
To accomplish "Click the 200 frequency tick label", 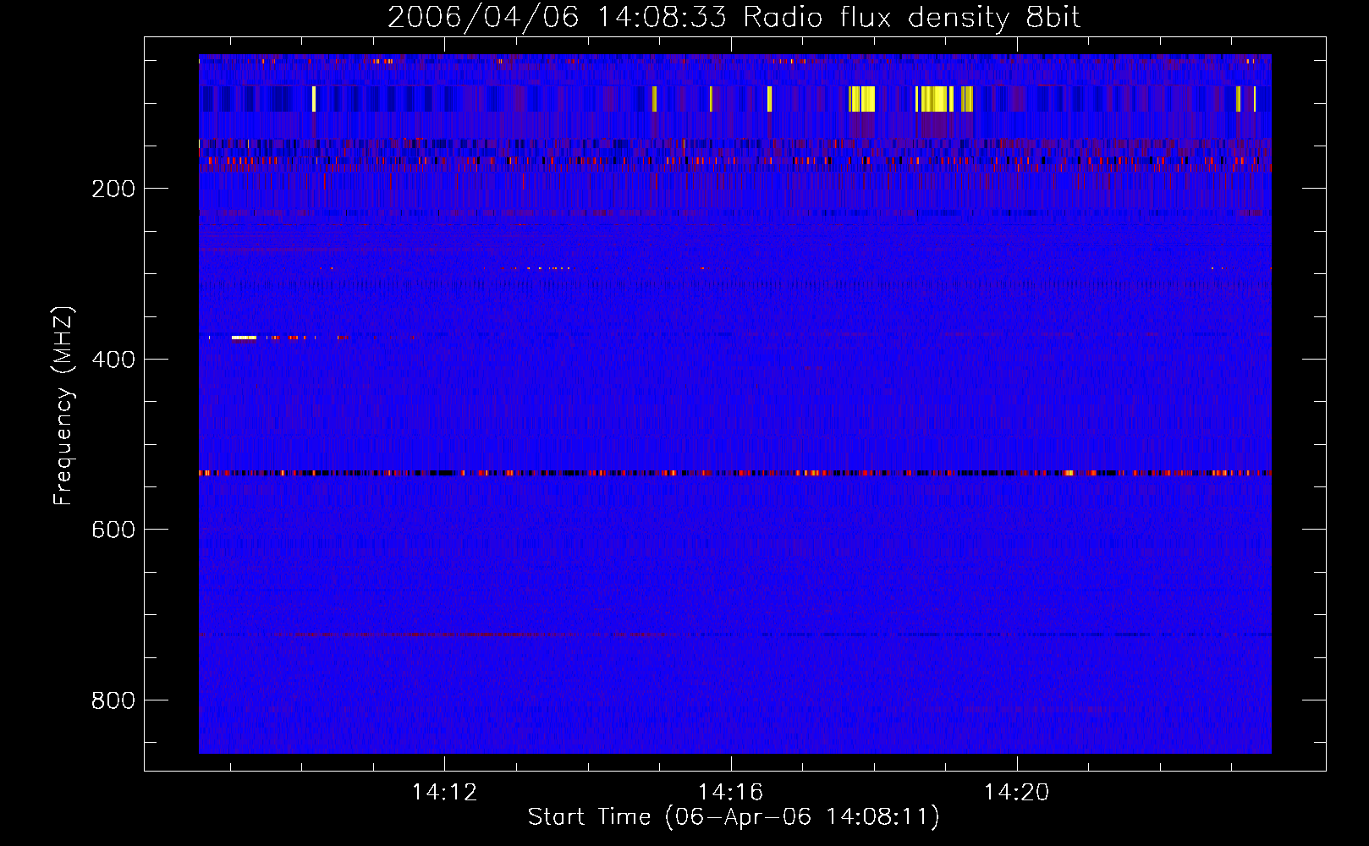I will [113, 189].
